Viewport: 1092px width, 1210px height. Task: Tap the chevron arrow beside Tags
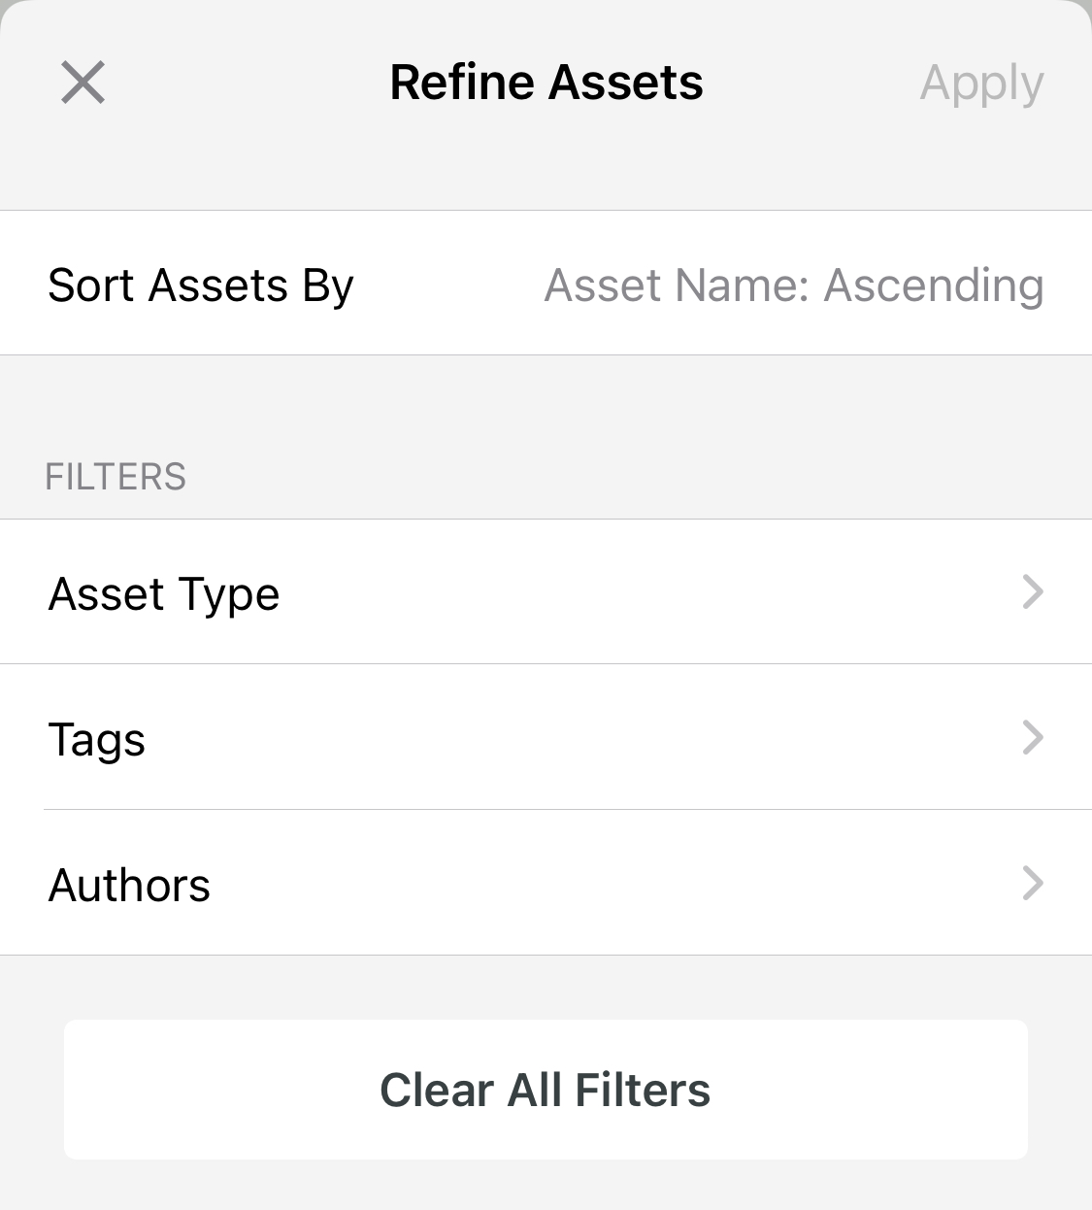(x=1033, y=737)
